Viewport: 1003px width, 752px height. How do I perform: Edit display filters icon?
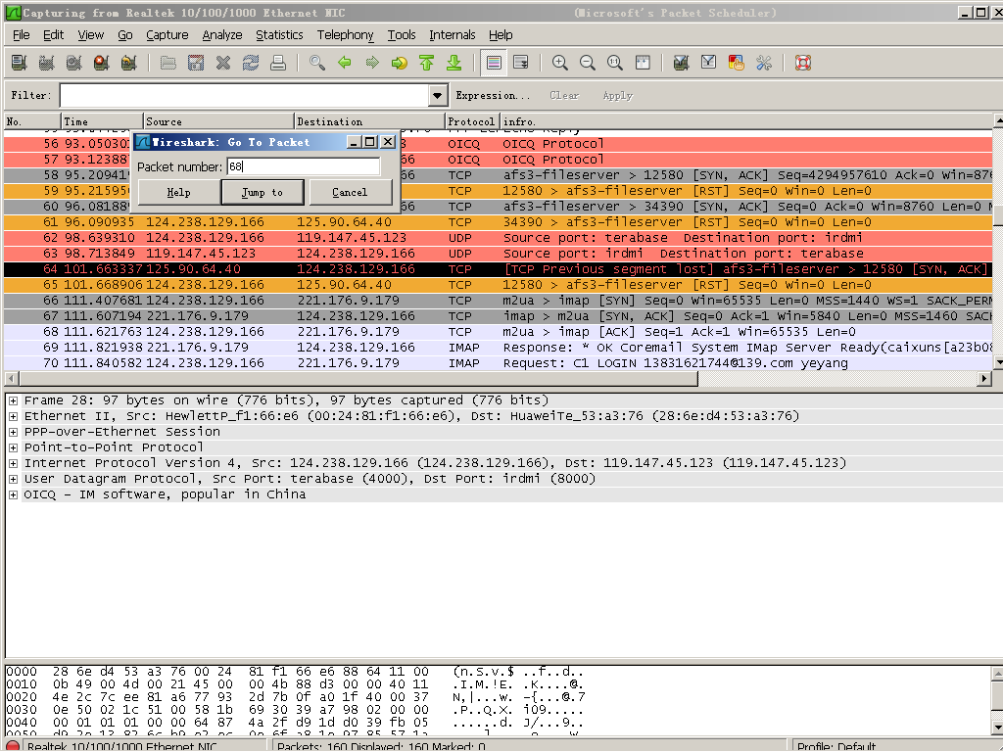point(709,63)
